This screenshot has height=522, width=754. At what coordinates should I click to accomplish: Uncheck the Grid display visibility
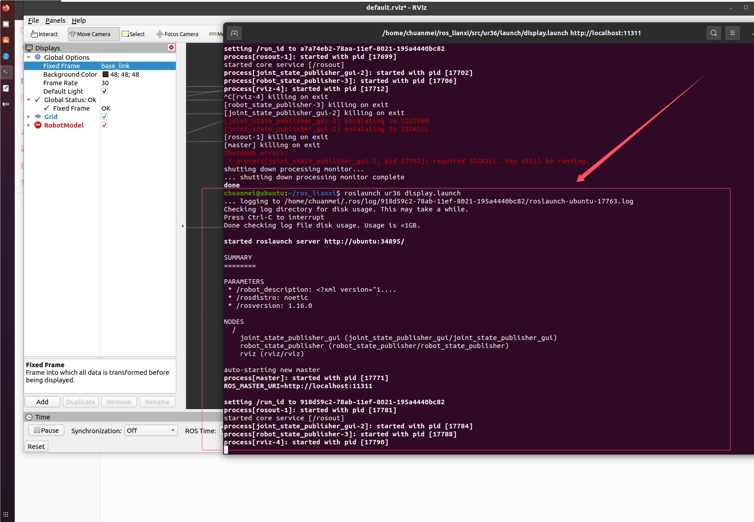tap(104, 116)
